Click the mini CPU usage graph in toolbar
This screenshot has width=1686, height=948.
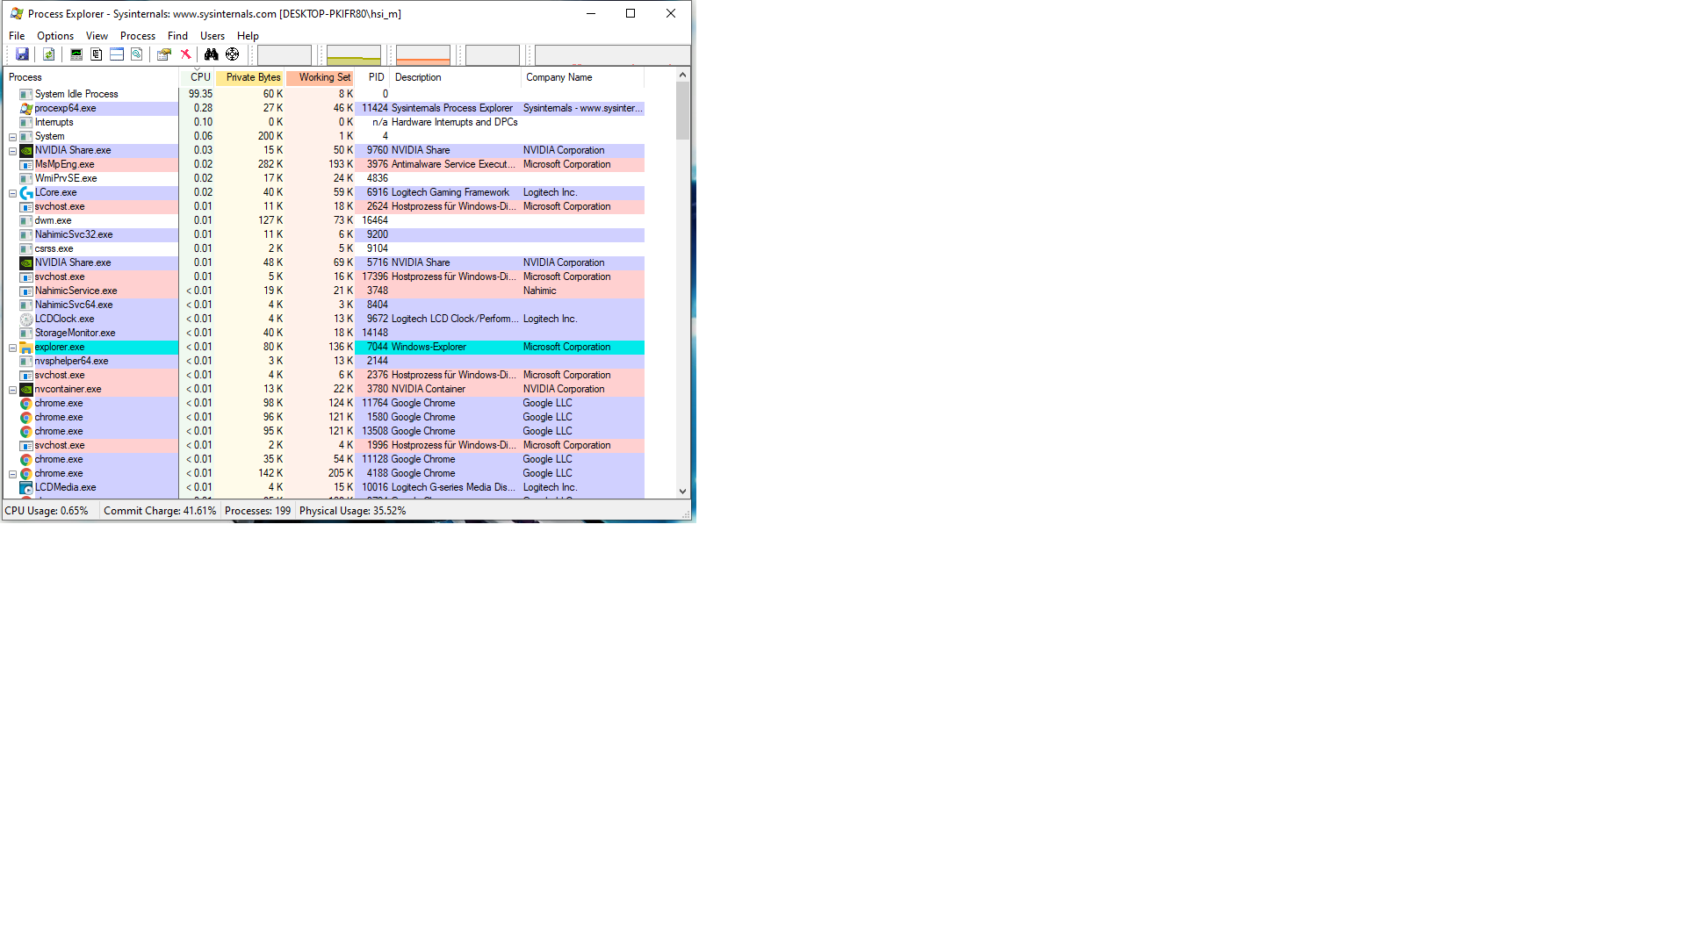(284, 55)
